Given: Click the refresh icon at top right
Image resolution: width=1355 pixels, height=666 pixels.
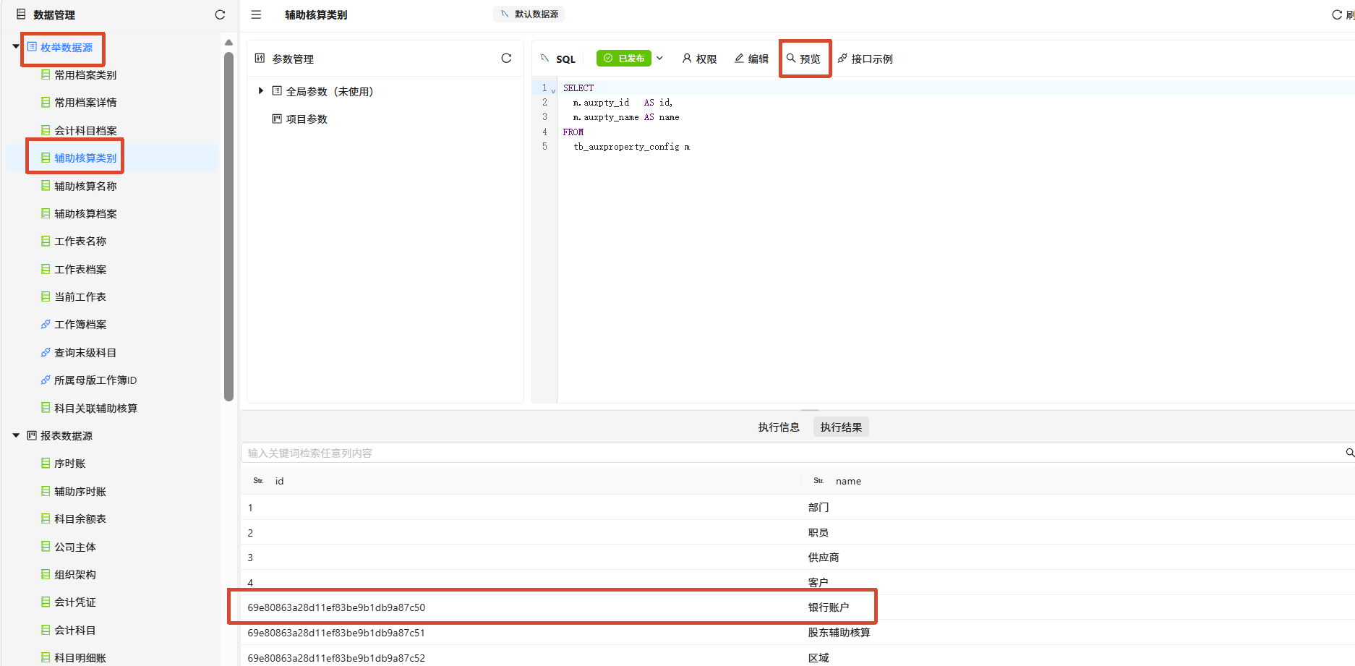Looking at the screenshot, I should 1337,14.
